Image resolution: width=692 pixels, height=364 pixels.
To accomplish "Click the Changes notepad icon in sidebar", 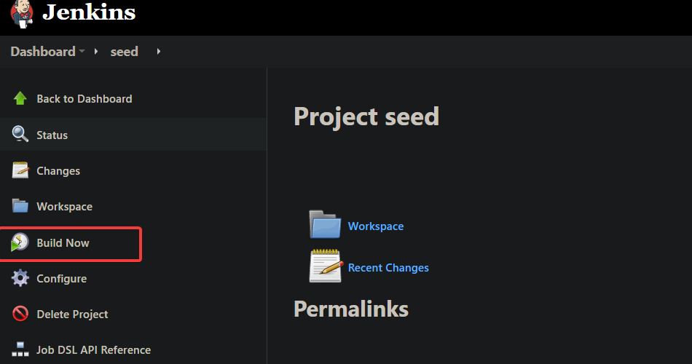I will 20,170.
